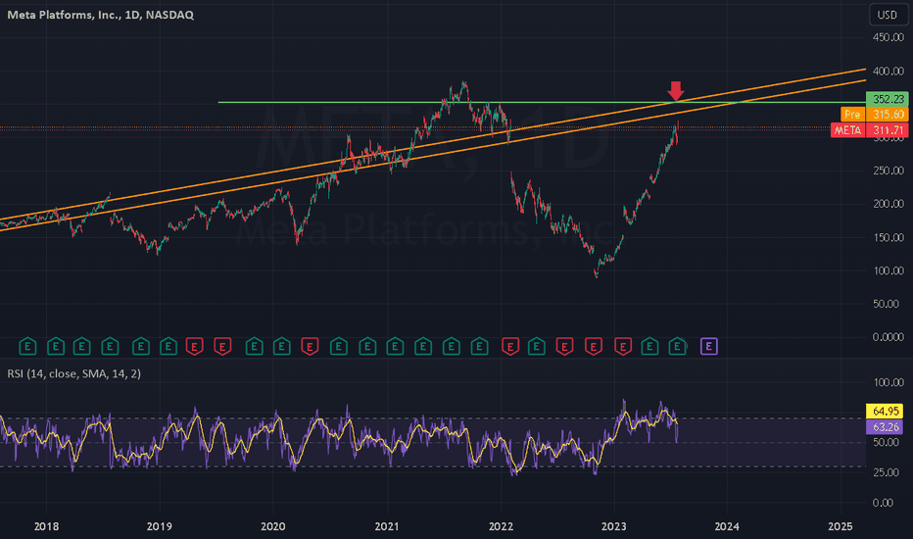913x539 pixels.
Task: Click the Meta Platforms, Inc., 1D, NASDAQ title
Action: click(x=100, y=15)
